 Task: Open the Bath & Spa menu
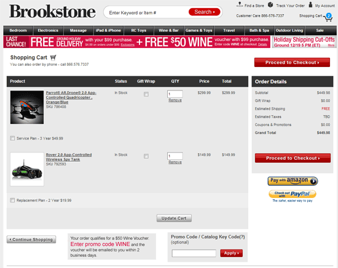[259, 30]
